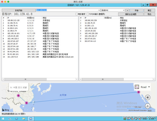Click left table scroll-left arrow
This screenshot has width=157, height=121.
[3, 79]
